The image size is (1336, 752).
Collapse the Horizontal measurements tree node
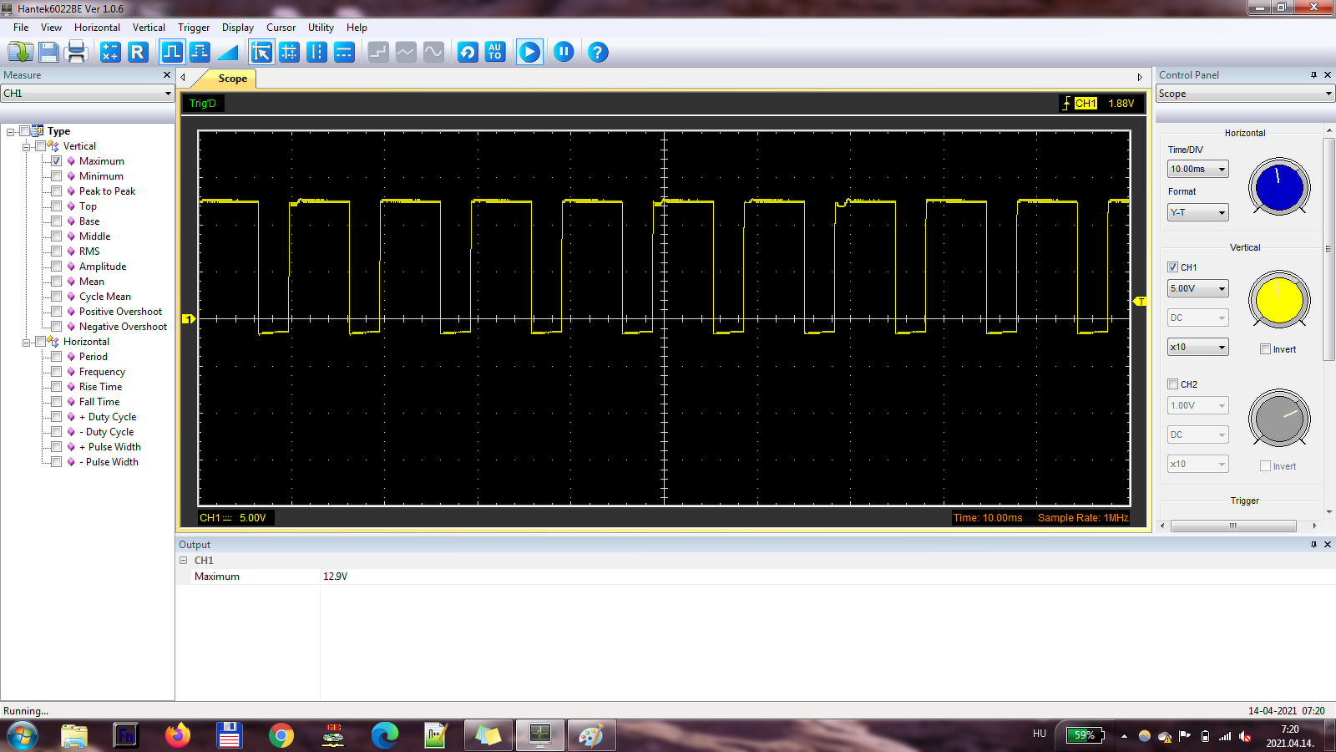click(x=26, y=343)
